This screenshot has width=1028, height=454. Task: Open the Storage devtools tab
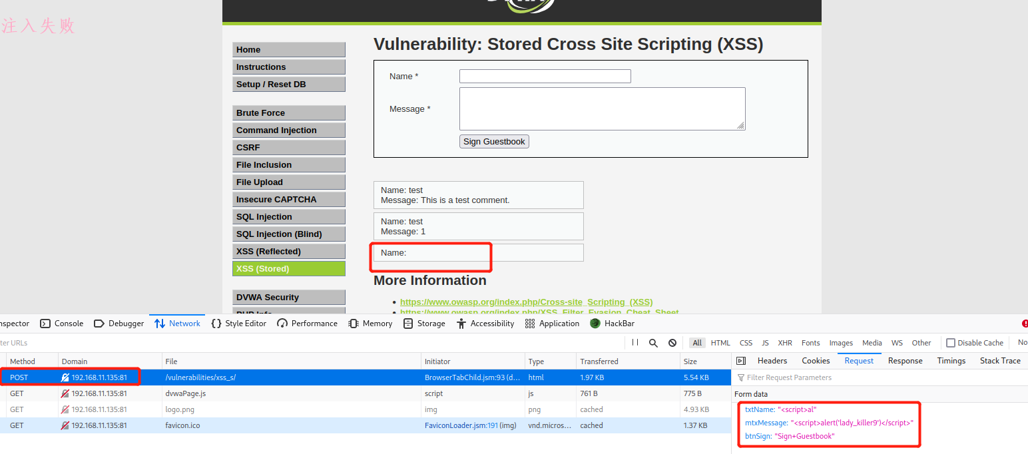point(424,324)
